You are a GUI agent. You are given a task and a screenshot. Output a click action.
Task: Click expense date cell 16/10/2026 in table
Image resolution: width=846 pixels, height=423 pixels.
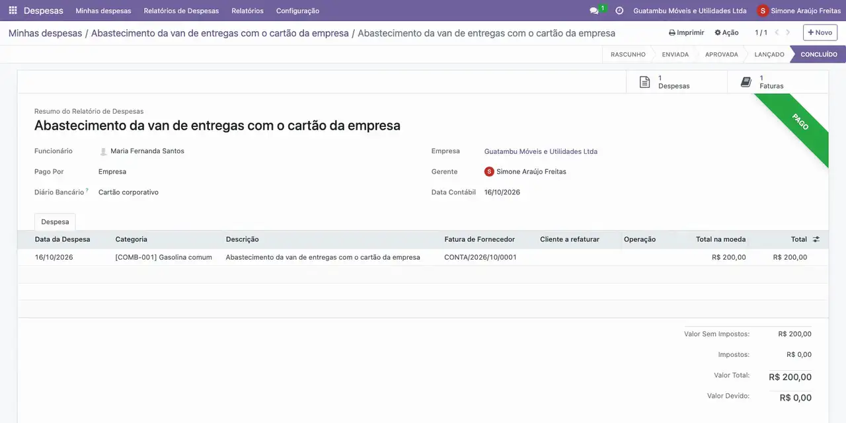click(54, 257)
